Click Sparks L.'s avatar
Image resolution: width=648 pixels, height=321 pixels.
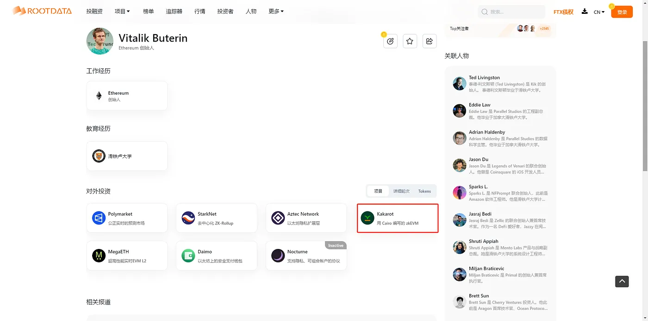pyautogui.click(x=460, y=193)
